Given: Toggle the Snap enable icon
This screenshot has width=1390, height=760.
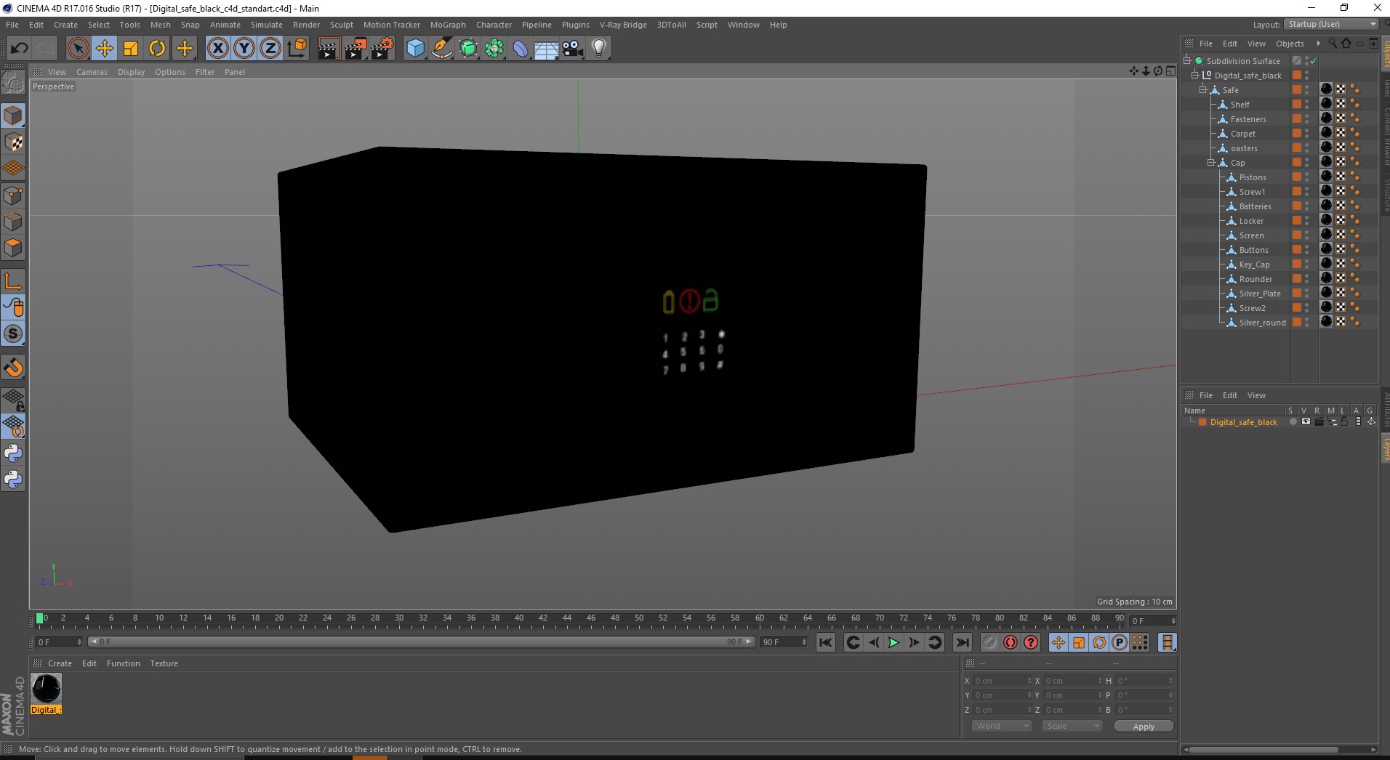Looking at the screenshot, I should point(13,333).
